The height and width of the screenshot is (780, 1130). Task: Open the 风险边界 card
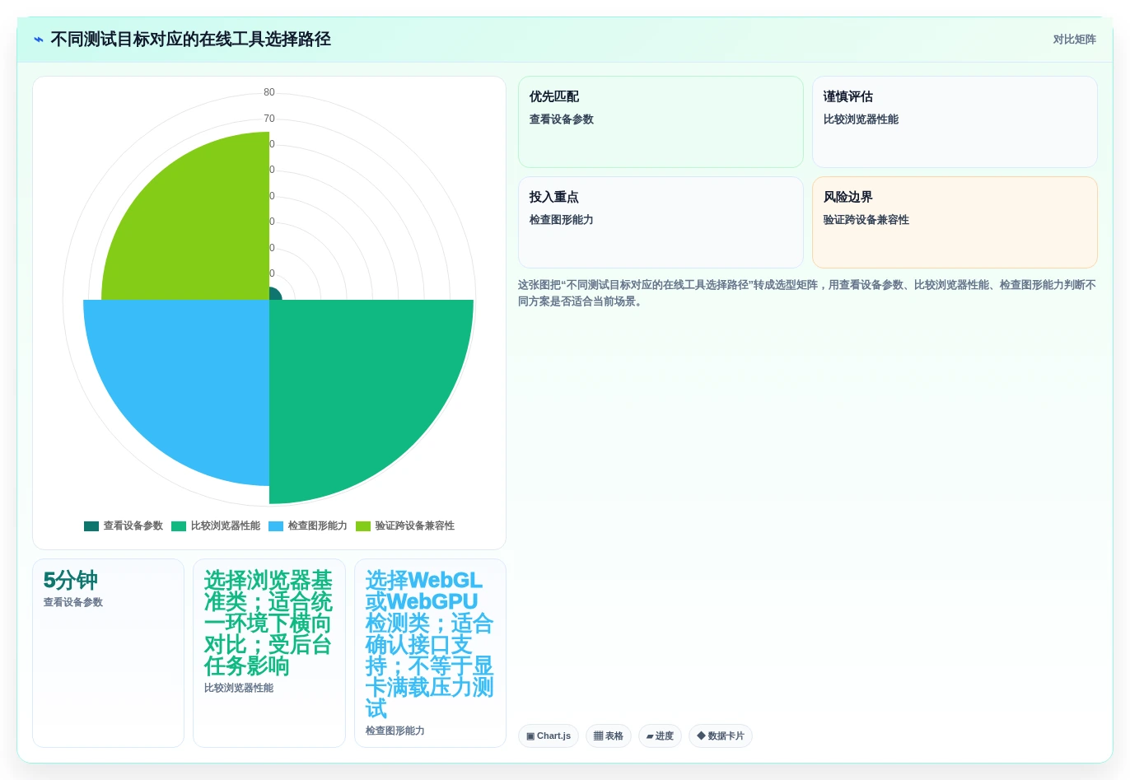pos(955,222)
